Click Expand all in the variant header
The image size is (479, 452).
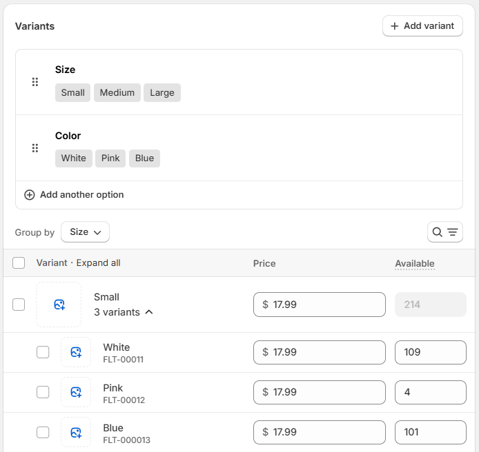[x=98, y=263]
